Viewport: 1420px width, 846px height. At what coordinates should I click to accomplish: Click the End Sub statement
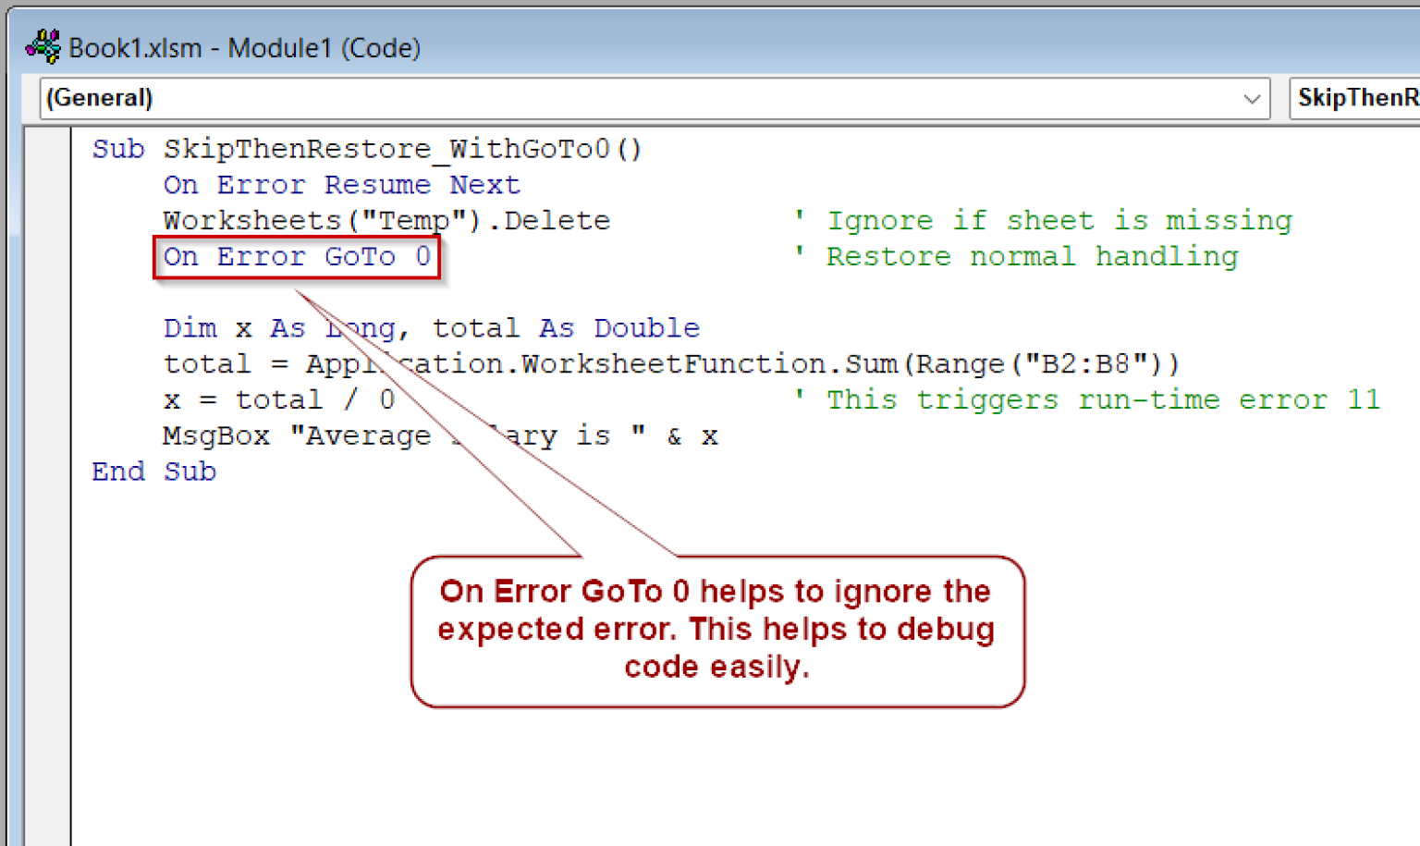click(153, 472)
